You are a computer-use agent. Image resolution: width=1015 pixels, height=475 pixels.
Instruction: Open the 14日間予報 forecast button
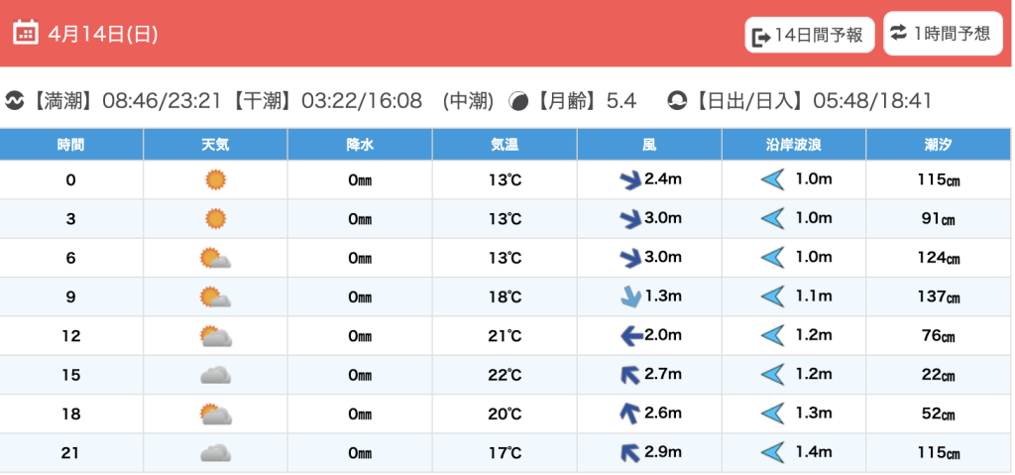809,36
